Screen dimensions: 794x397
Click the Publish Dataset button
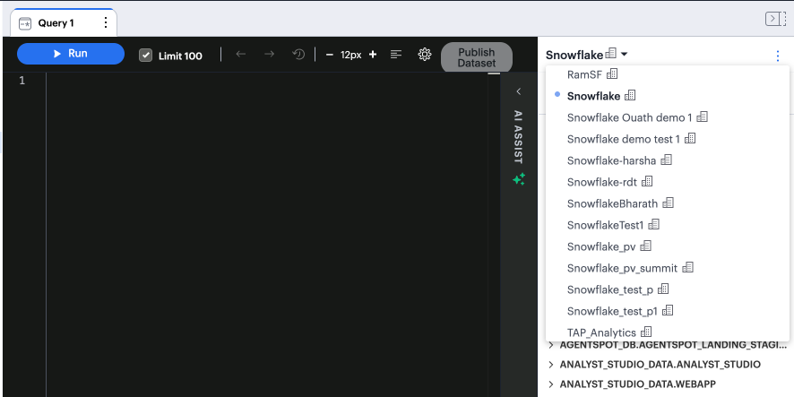click(x=477, y=57)
